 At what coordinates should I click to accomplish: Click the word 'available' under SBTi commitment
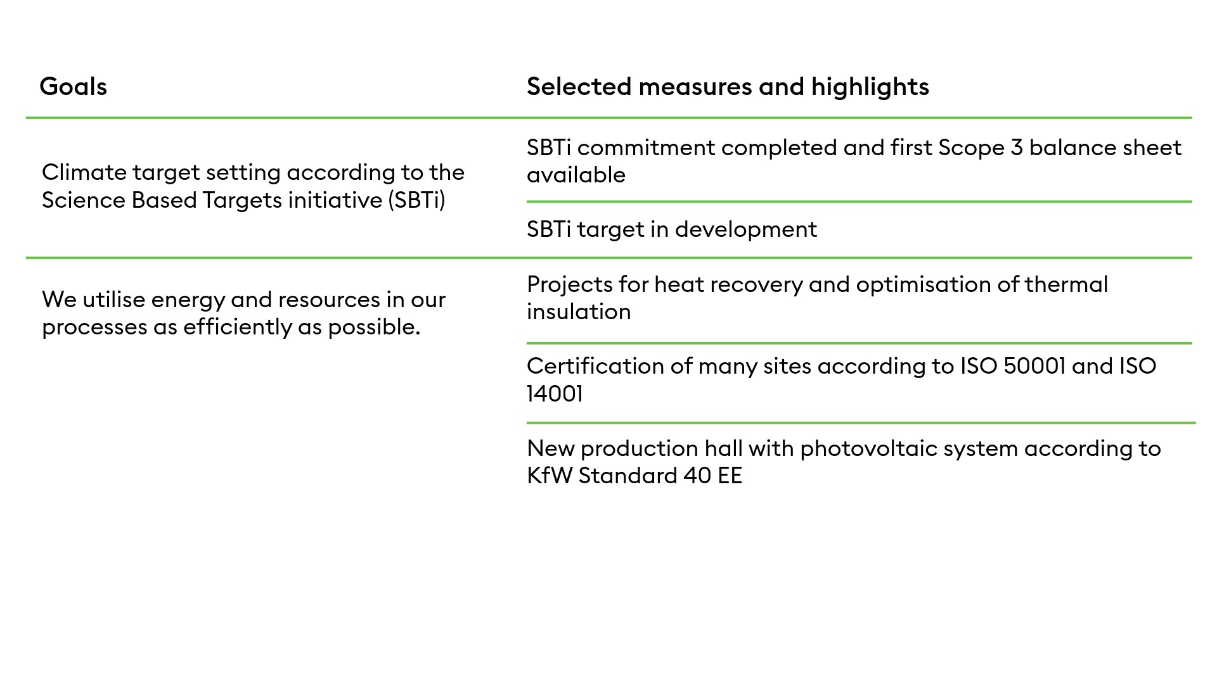[576, 175]
